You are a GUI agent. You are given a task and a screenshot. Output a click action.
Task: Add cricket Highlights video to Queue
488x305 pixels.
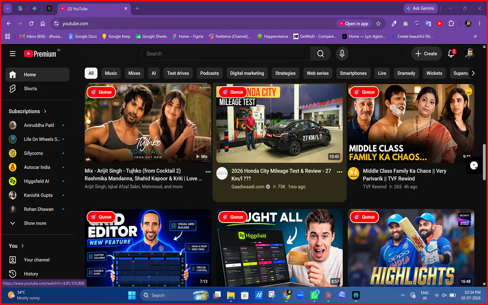[364, 217]
